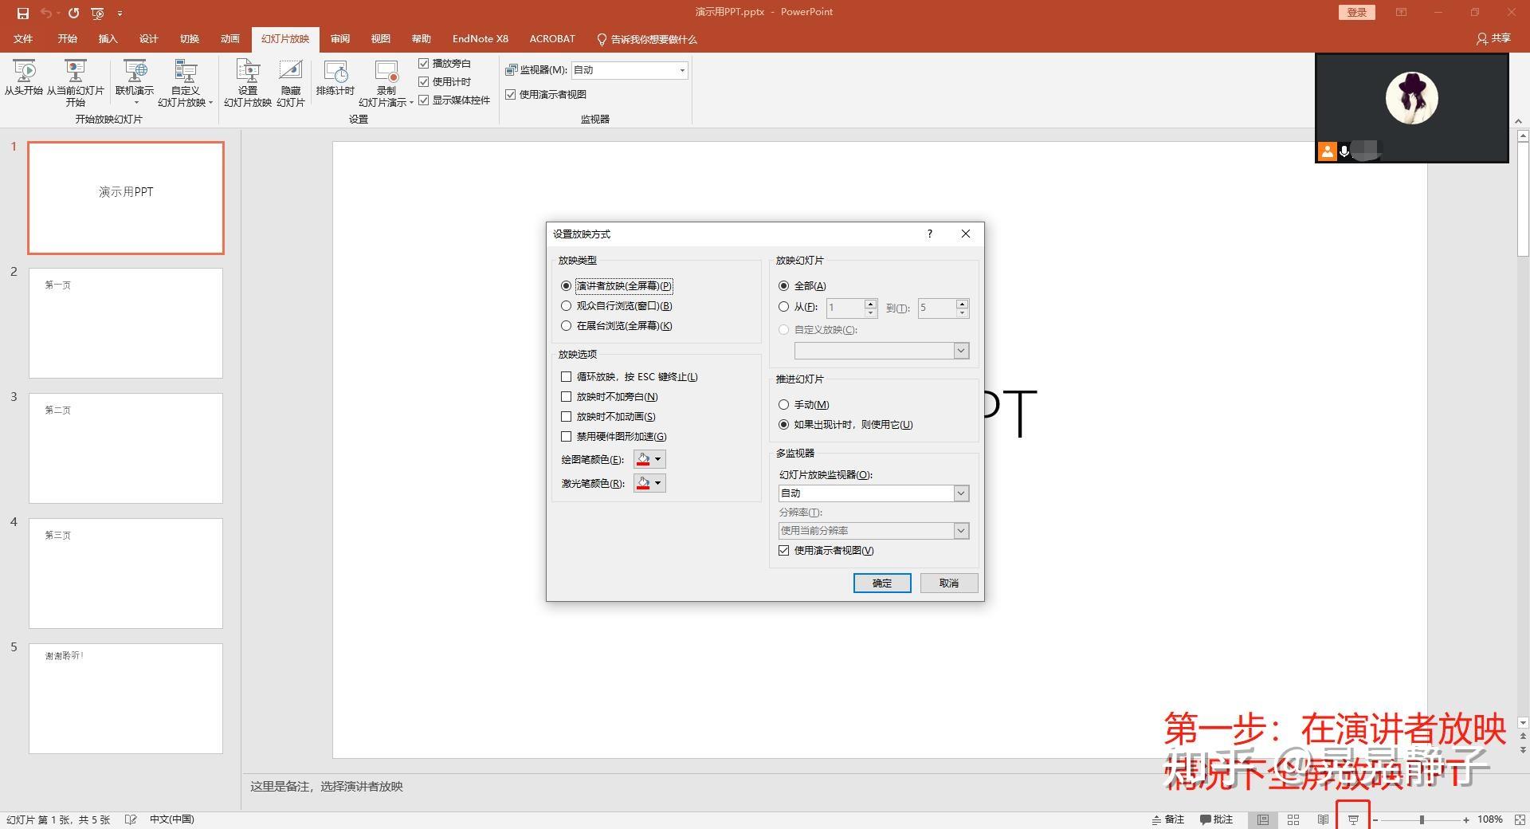Expand 分辨率 dropdown in dialog
The height and width of the screenshot is (829, 1530).
[x=961, y=531]
